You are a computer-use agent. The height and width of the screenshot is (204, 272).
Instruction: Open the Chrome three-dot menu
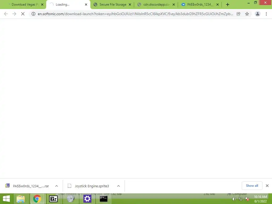266,14
